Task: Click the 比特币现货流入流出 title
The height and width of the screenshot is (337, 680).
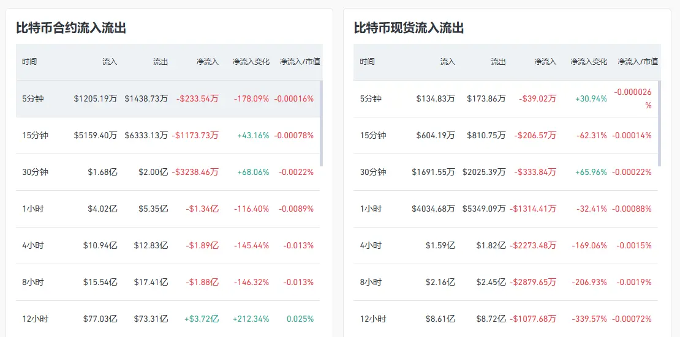Action: [409, 29]
